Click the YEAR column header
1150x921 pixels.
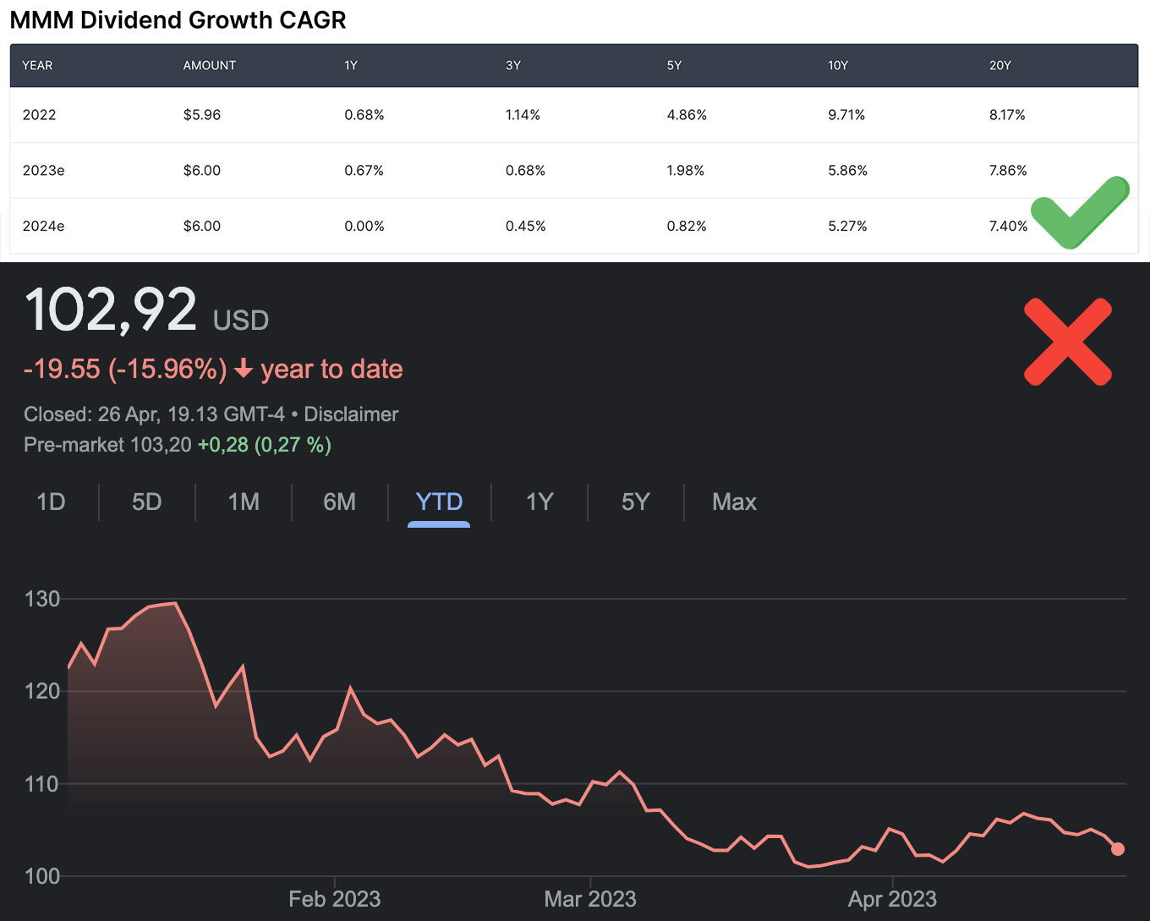(37, 65)
